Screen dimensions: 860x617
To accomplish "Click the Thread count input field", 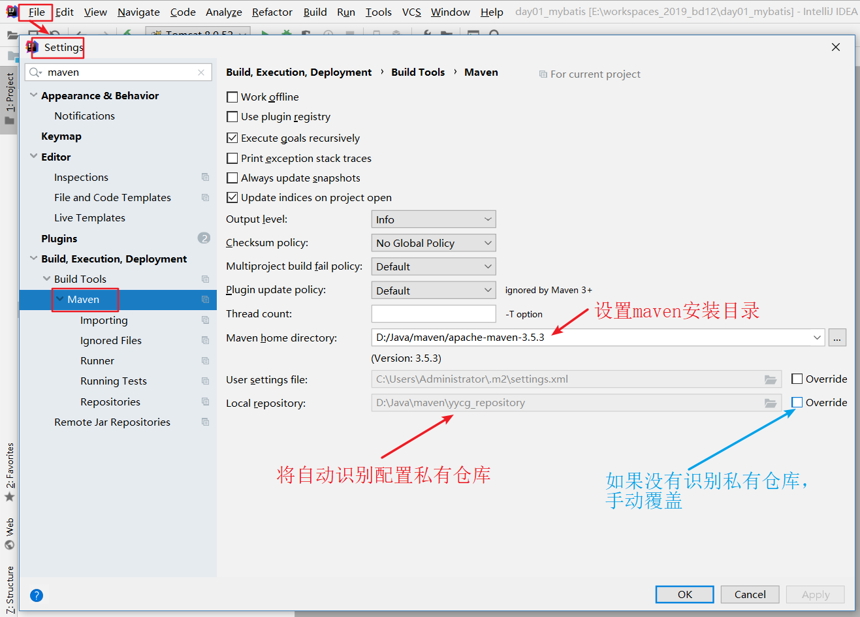I will [434, 313].
